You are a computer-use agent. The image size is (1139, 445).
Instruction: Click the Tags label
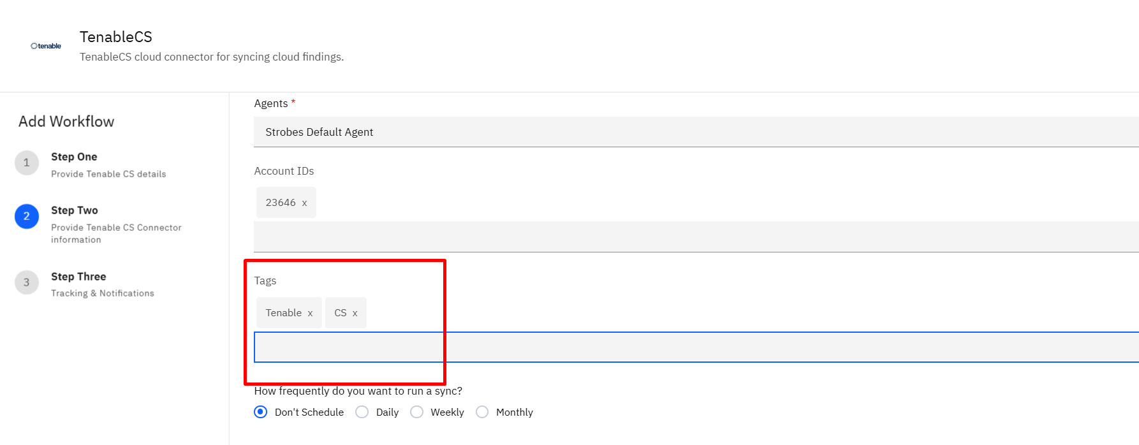pos(265,281)
